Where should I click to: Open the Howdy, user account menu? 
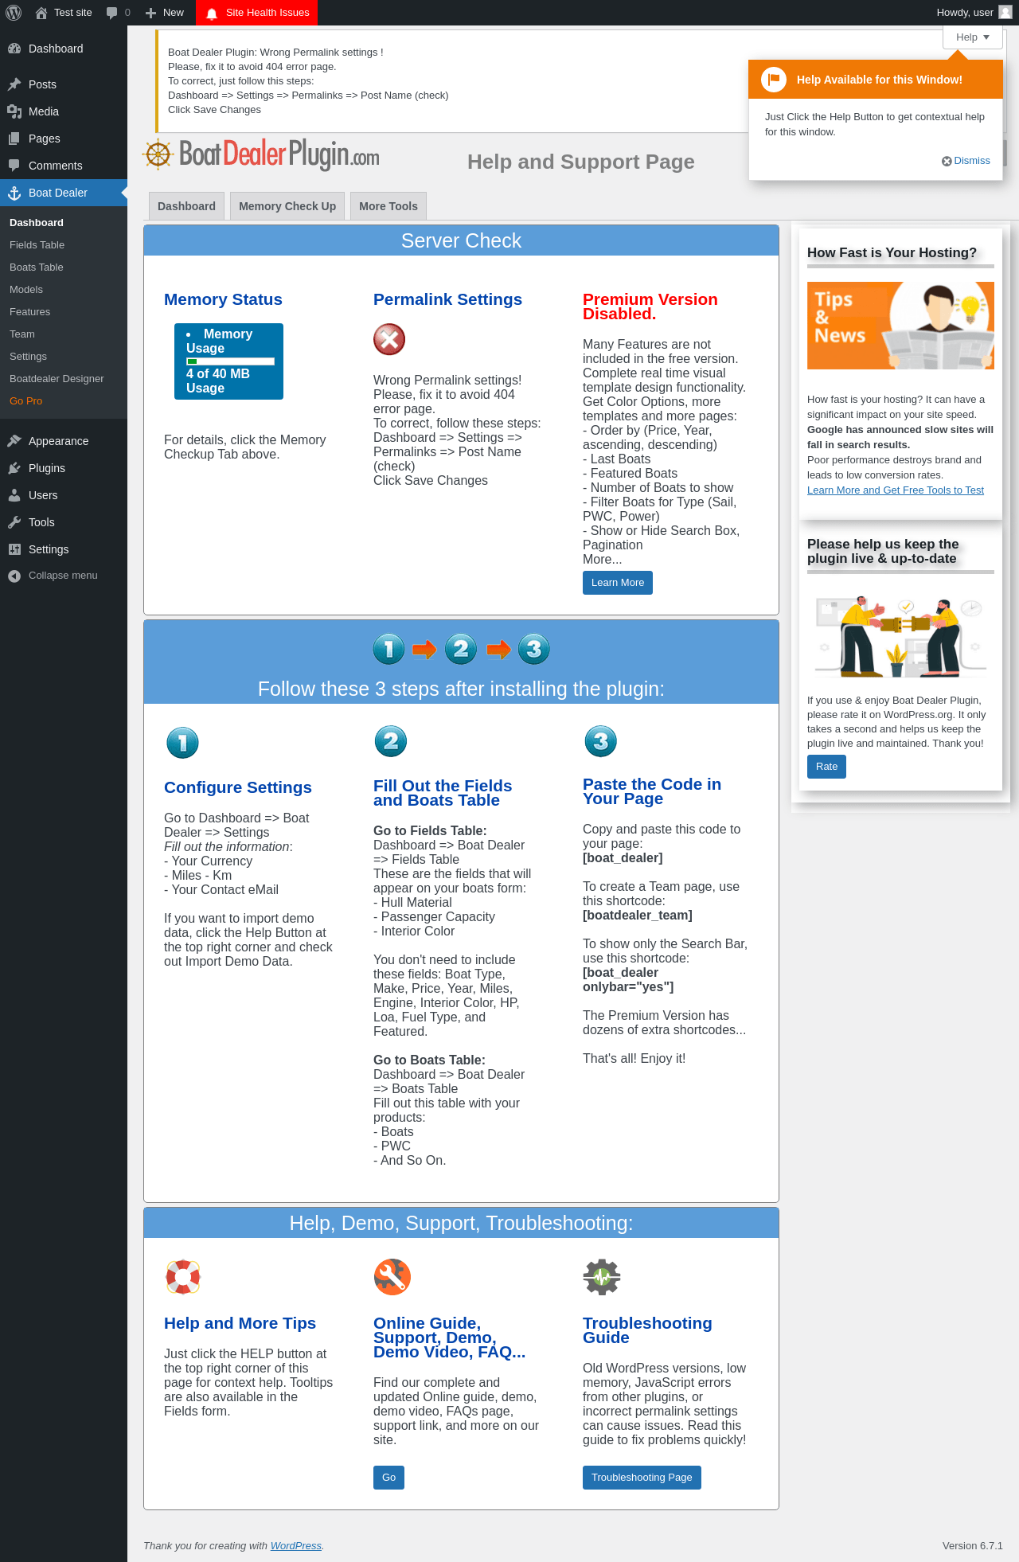tap(974, 13)
